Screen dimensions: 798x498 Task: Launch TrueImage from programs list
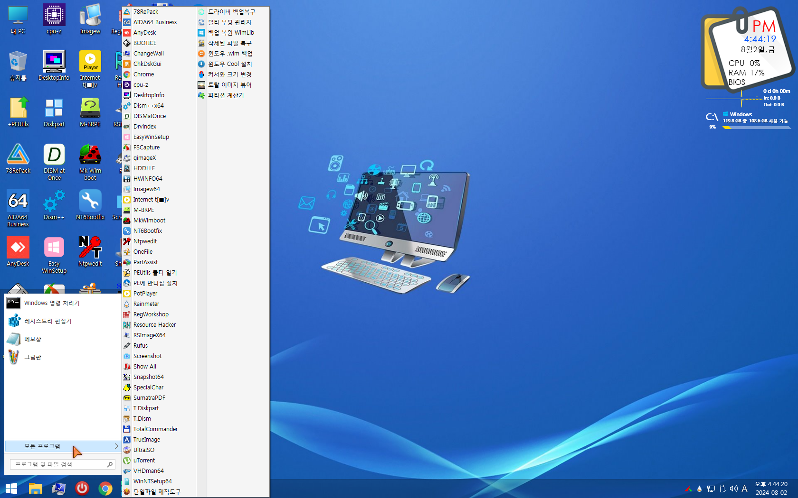pyautogui.click(x=159, y=440)
